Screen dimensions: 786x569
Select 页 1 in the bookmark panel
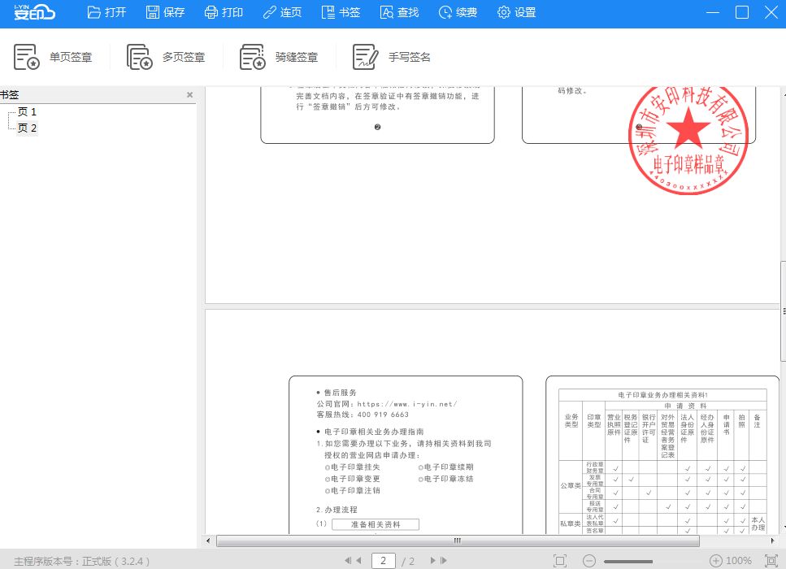click(25, 111)
